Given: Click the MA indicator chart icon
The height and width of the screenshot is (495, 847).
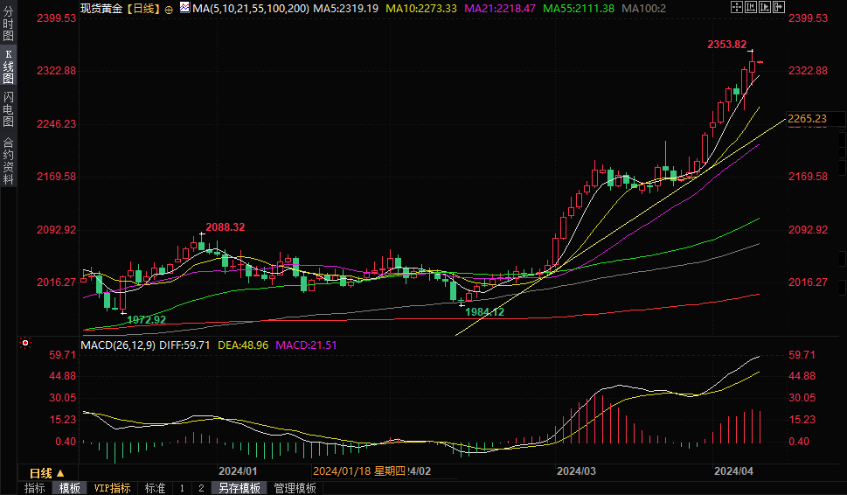Looking at the screenshot, I should point(184,8).
